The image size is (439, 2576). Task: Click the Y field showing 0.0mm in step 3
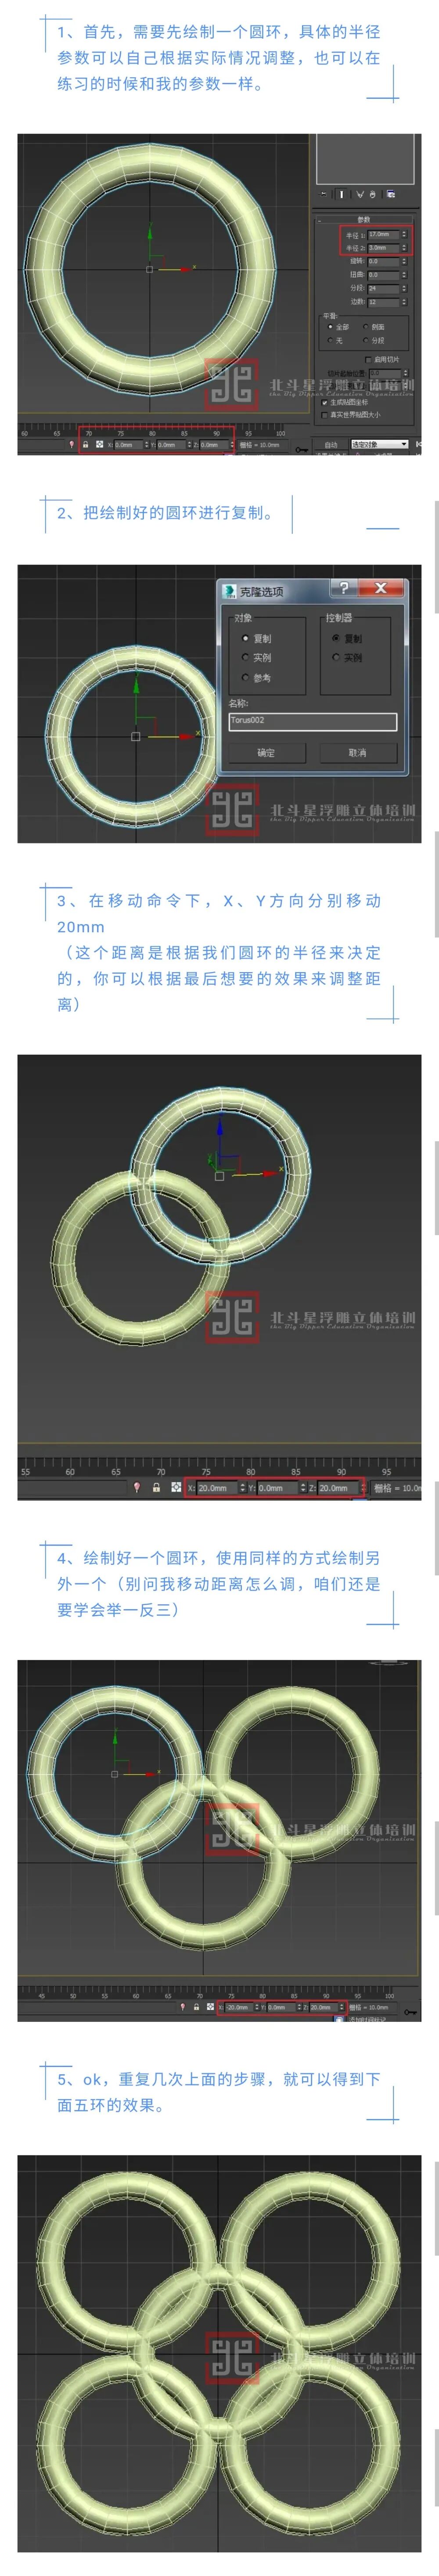(277, 1488)
